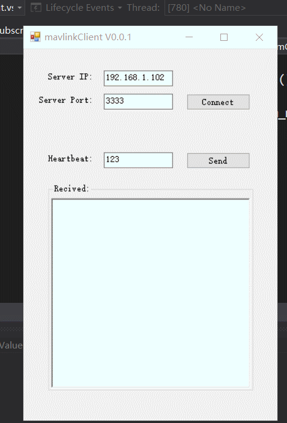
Task: Maximize the mavlinkClient window
Action: 224,37
